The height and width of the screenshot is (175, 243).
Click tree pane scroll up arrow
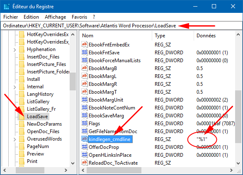pos(73,34)
